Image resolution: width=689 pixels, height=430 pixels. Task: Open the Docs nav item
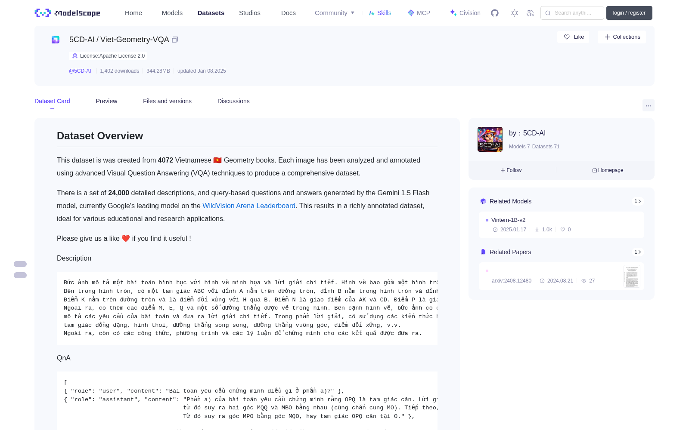click(x=289, y=13)
